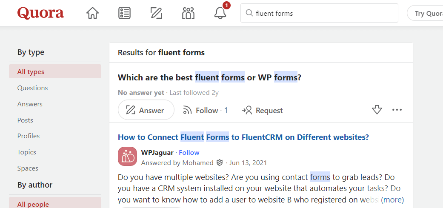Downvote the question with the down arrow
Viewport: 443px width, 208px height.
click(377, 109)
